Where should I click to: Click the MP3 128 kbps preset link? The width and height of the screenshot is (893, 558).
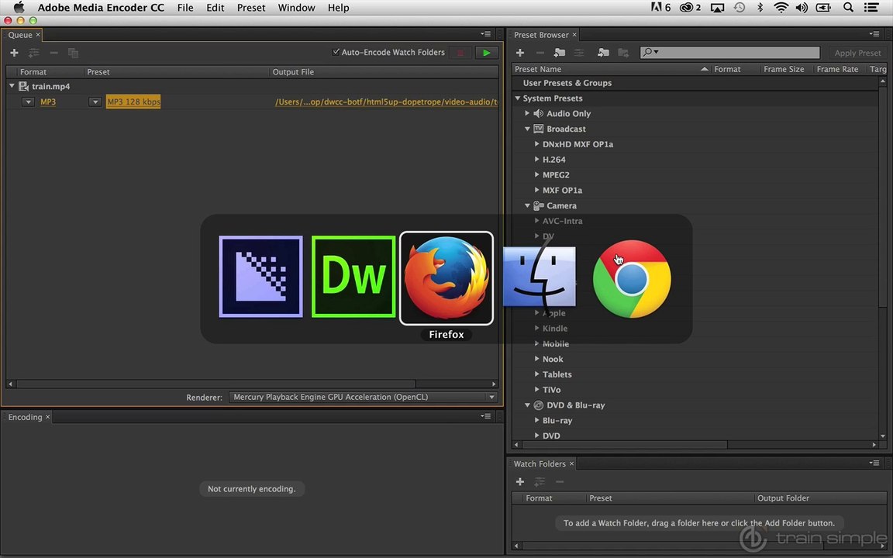click(x=134, y=102)
